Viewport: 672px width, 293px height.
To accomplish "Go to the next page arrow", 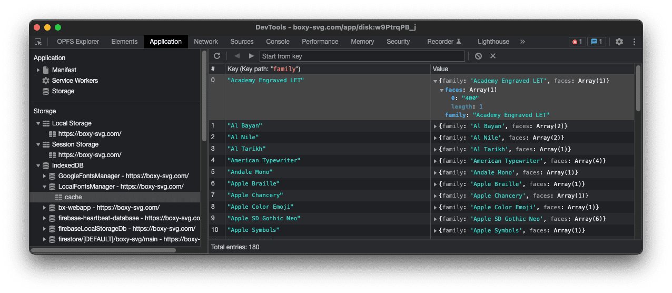I will (x=251, y=56).
